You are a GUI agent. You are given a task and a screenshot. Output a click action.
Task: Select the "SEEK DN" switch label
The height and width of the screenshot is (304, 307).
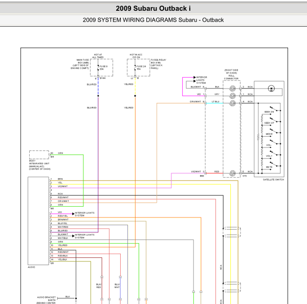(269, 112)
